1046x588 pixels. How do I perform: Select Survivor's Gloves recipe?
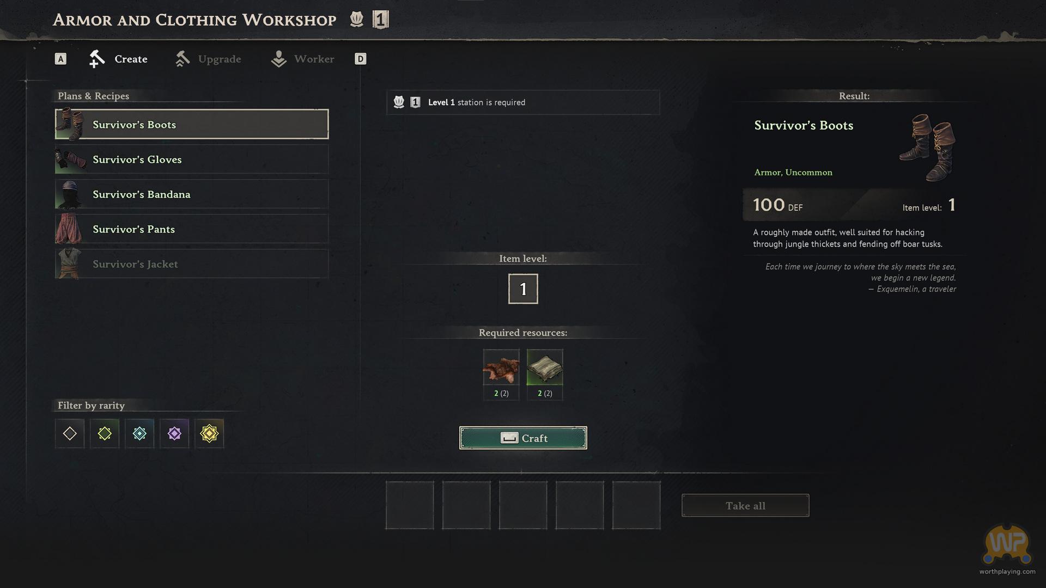tap(192, 160)
